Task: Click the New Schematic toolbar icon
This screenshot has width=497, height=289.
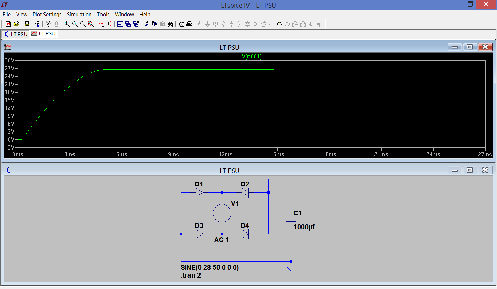Action: (x=8, y=24)
